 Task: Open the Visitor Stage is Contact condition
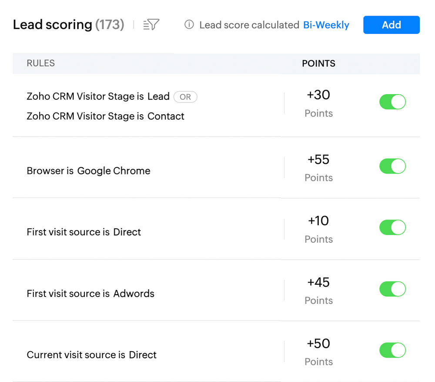(x=105, y=116)
